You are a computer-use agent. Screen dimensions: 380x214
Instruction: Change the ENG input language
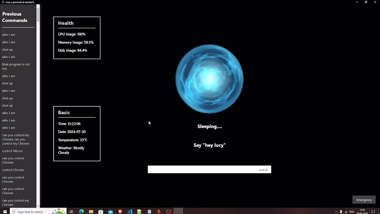352,212
